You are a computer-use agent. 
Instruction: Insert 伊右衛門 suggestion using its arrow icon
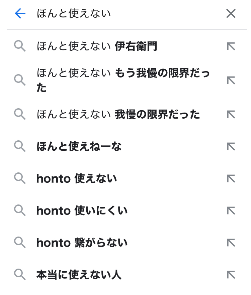click(x=231, y=46)
